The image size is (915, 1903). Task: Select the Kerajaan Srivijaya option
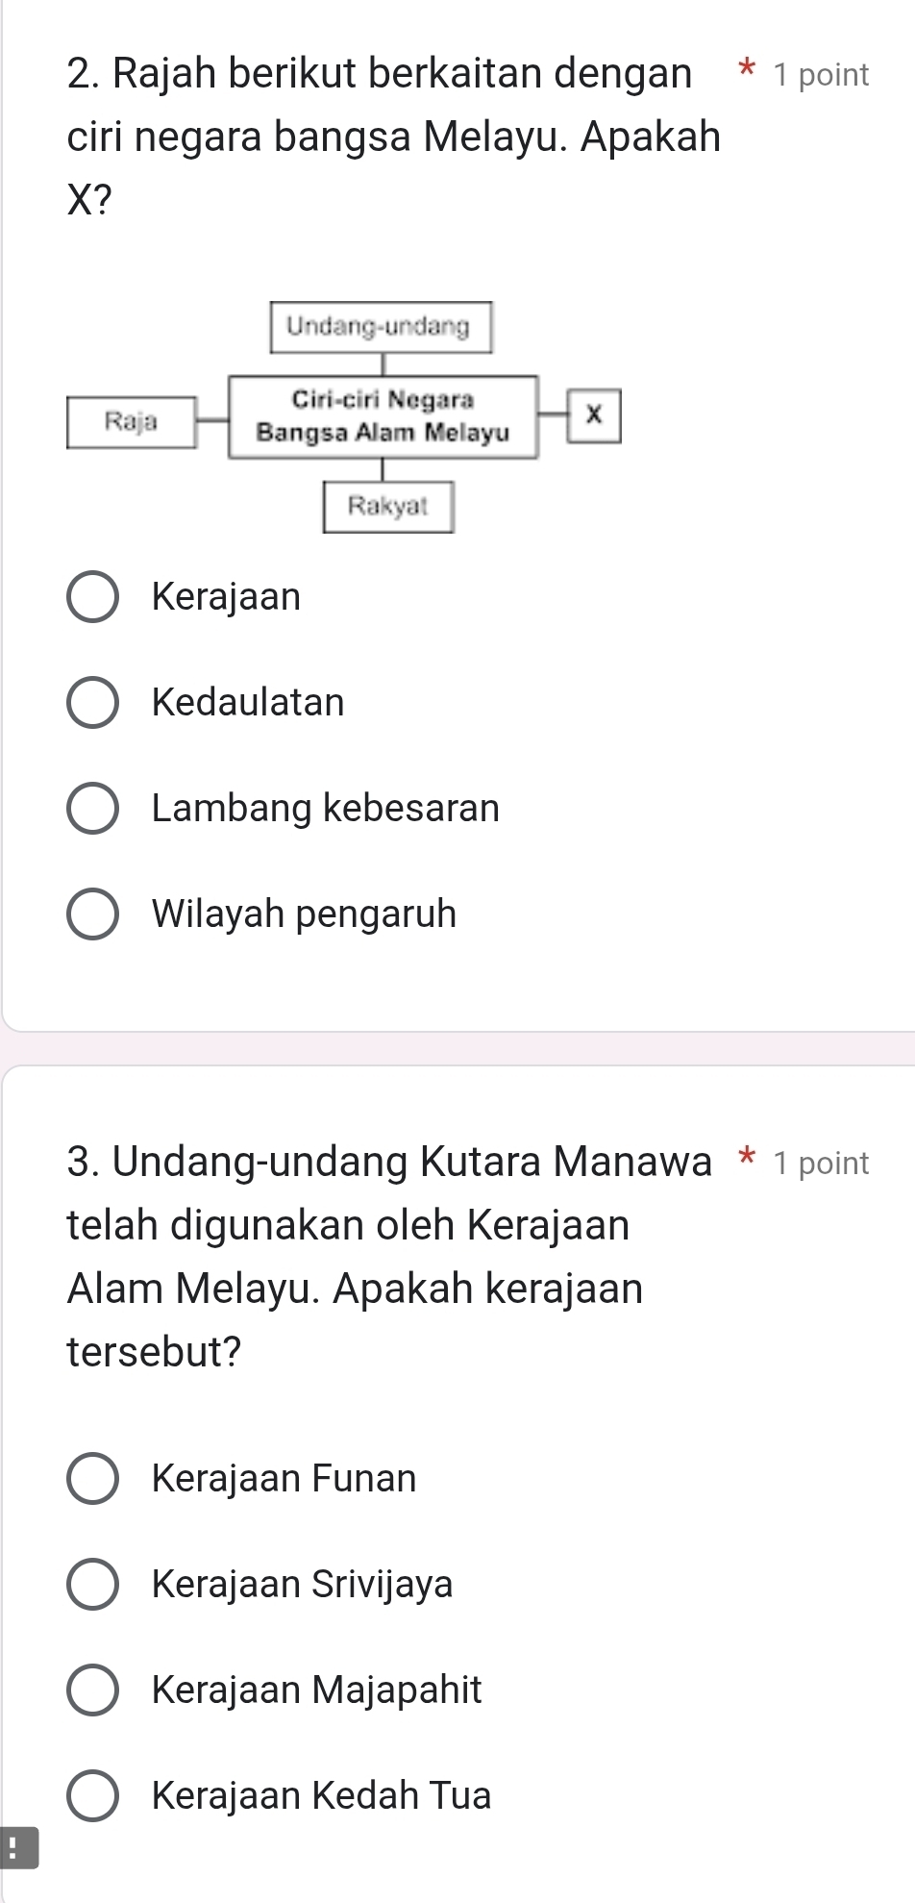(93, 1584)
